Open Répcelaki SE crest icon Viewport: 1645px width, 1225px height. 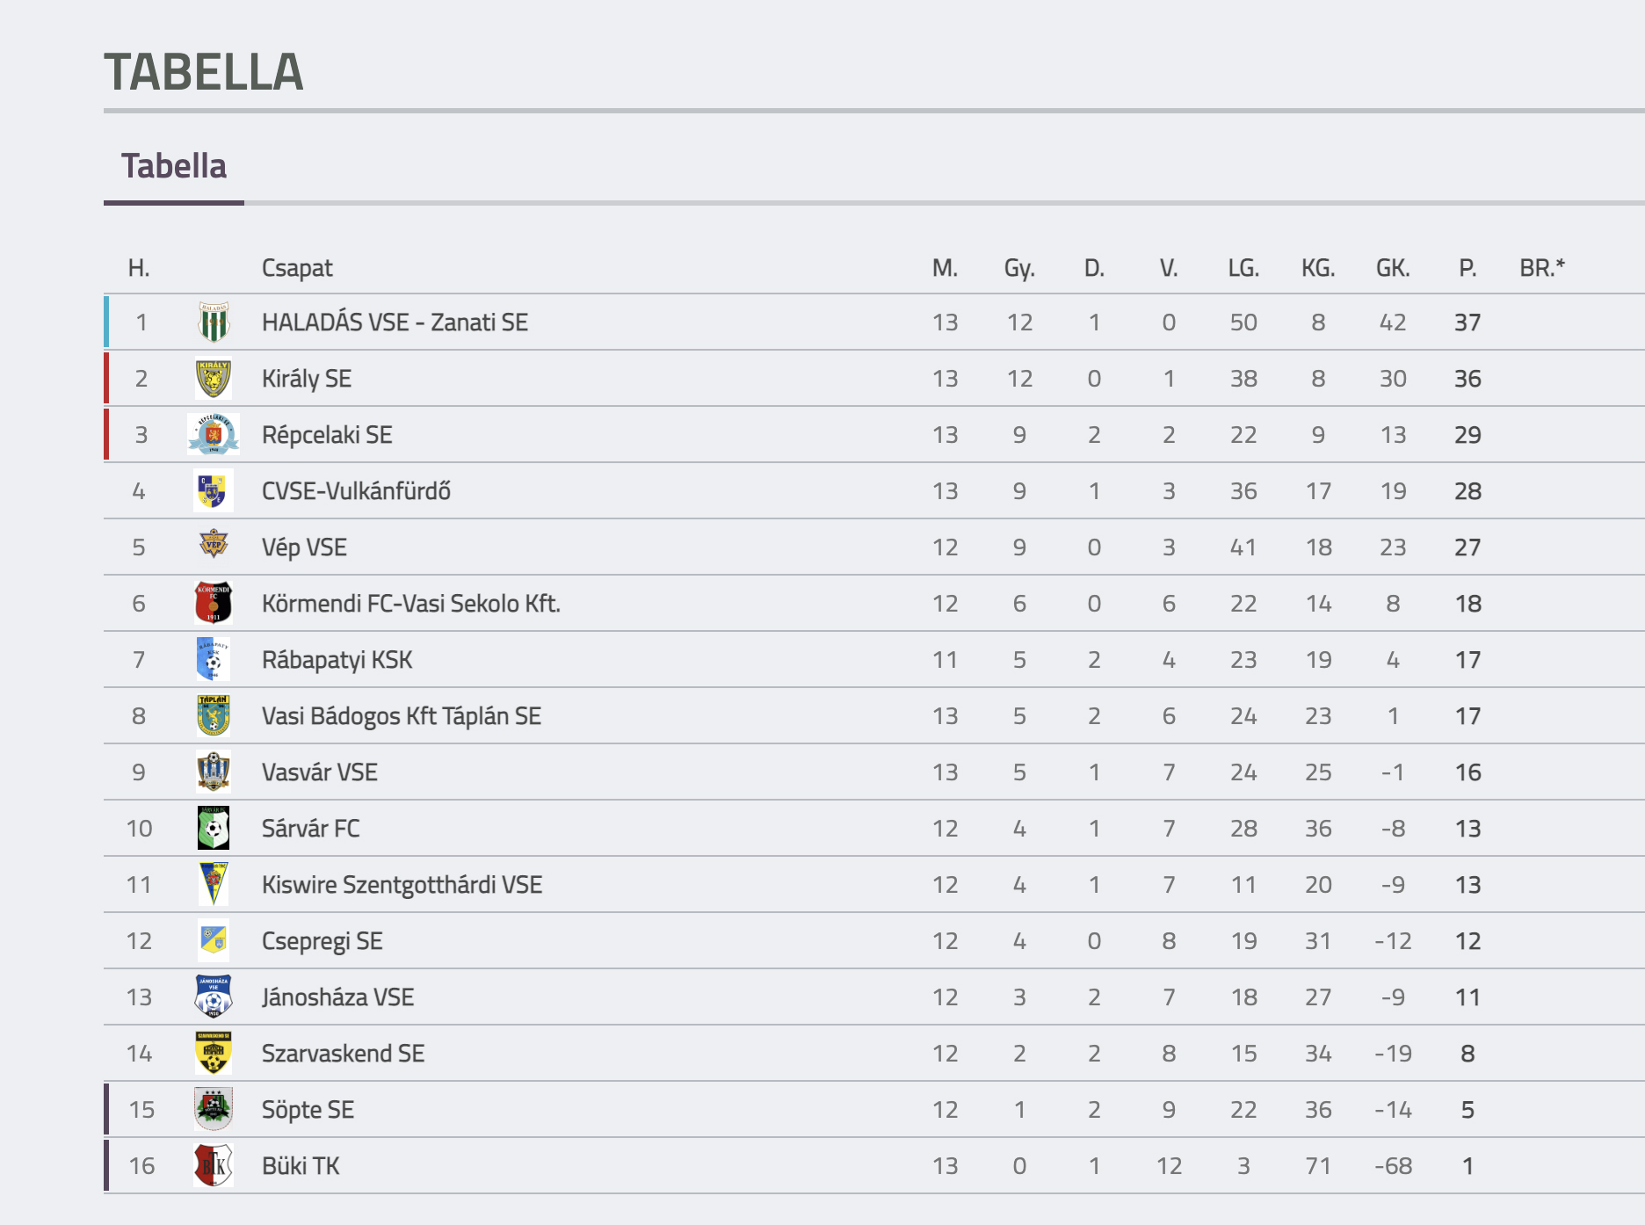pos(214,434)
